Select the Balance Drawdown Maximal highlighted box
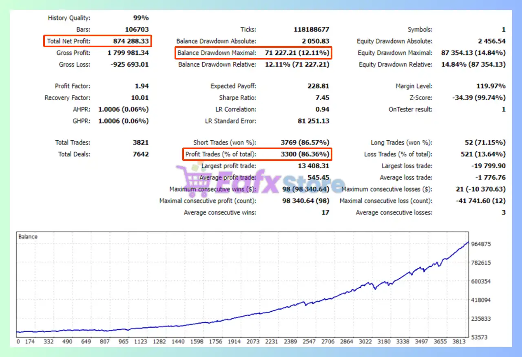This screenshot has height=357, width=522. 253,53
